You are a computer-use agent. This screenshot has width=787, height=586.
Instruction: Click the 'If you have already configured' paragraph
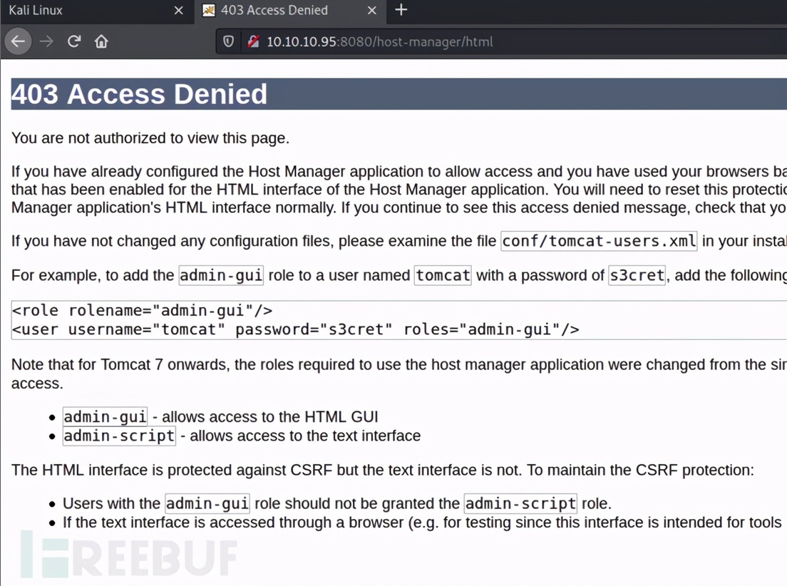(x=399, y=190)
